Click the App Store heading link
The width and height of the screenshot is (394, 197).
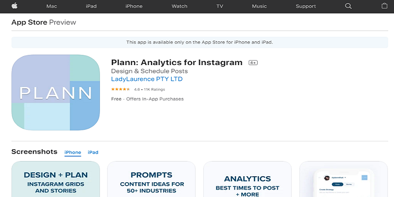tap(29, 22)
